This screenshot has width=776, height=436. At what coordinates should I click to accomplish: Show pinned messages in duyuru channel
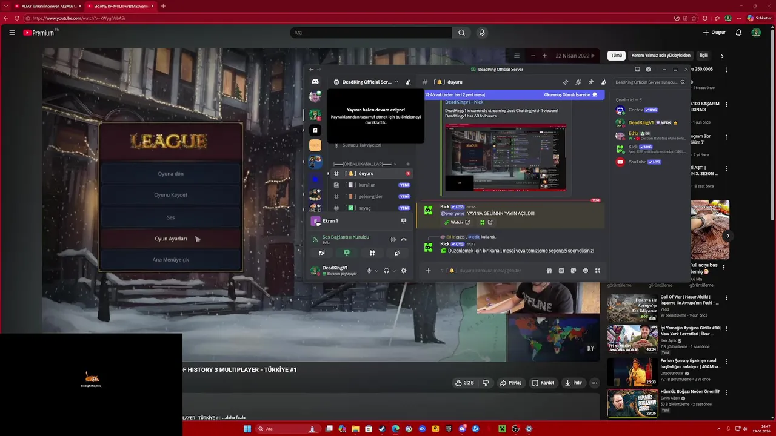tap(591, 82)
